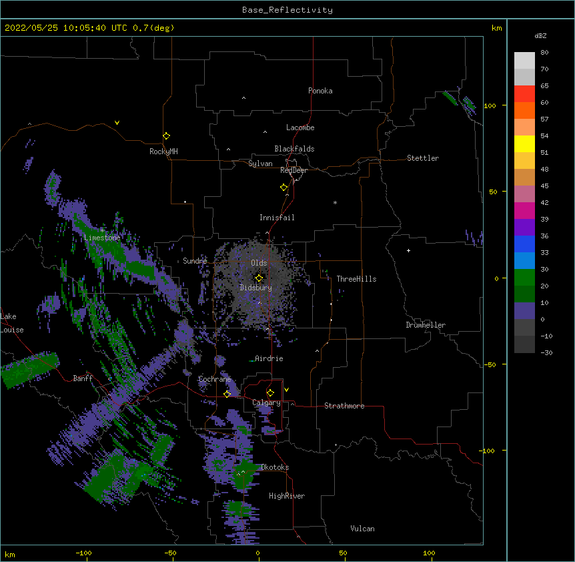Viewport: 575px width, 562px height.
Task: Click the Strathmore label
Action: click(x=344, y=406)
